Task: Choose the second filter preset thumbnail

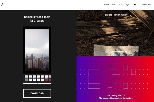Action: (30, 78)
